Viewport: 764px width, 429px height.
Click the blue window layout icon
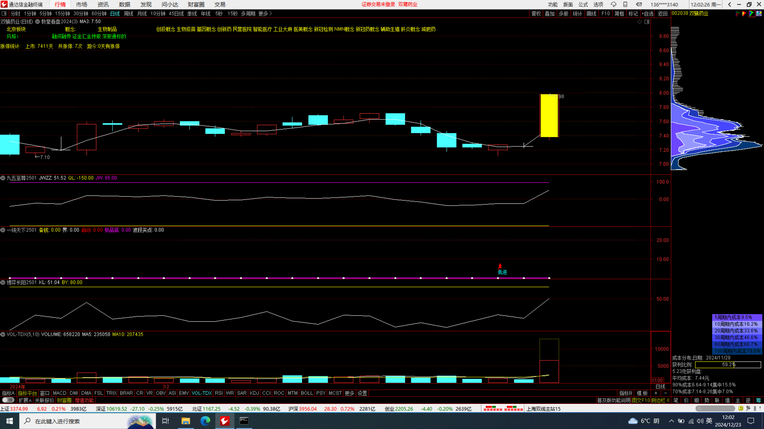(759, 14)
